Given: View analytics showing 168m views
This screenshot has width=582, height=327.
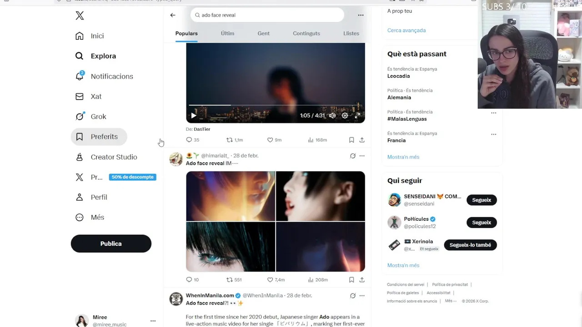Looking at the screenshot, I should click(317, 140).
